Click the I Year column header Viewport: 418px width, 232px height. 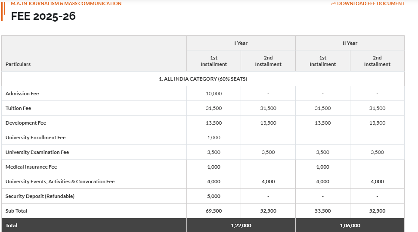pyautogui.click(x=241, y=43)
